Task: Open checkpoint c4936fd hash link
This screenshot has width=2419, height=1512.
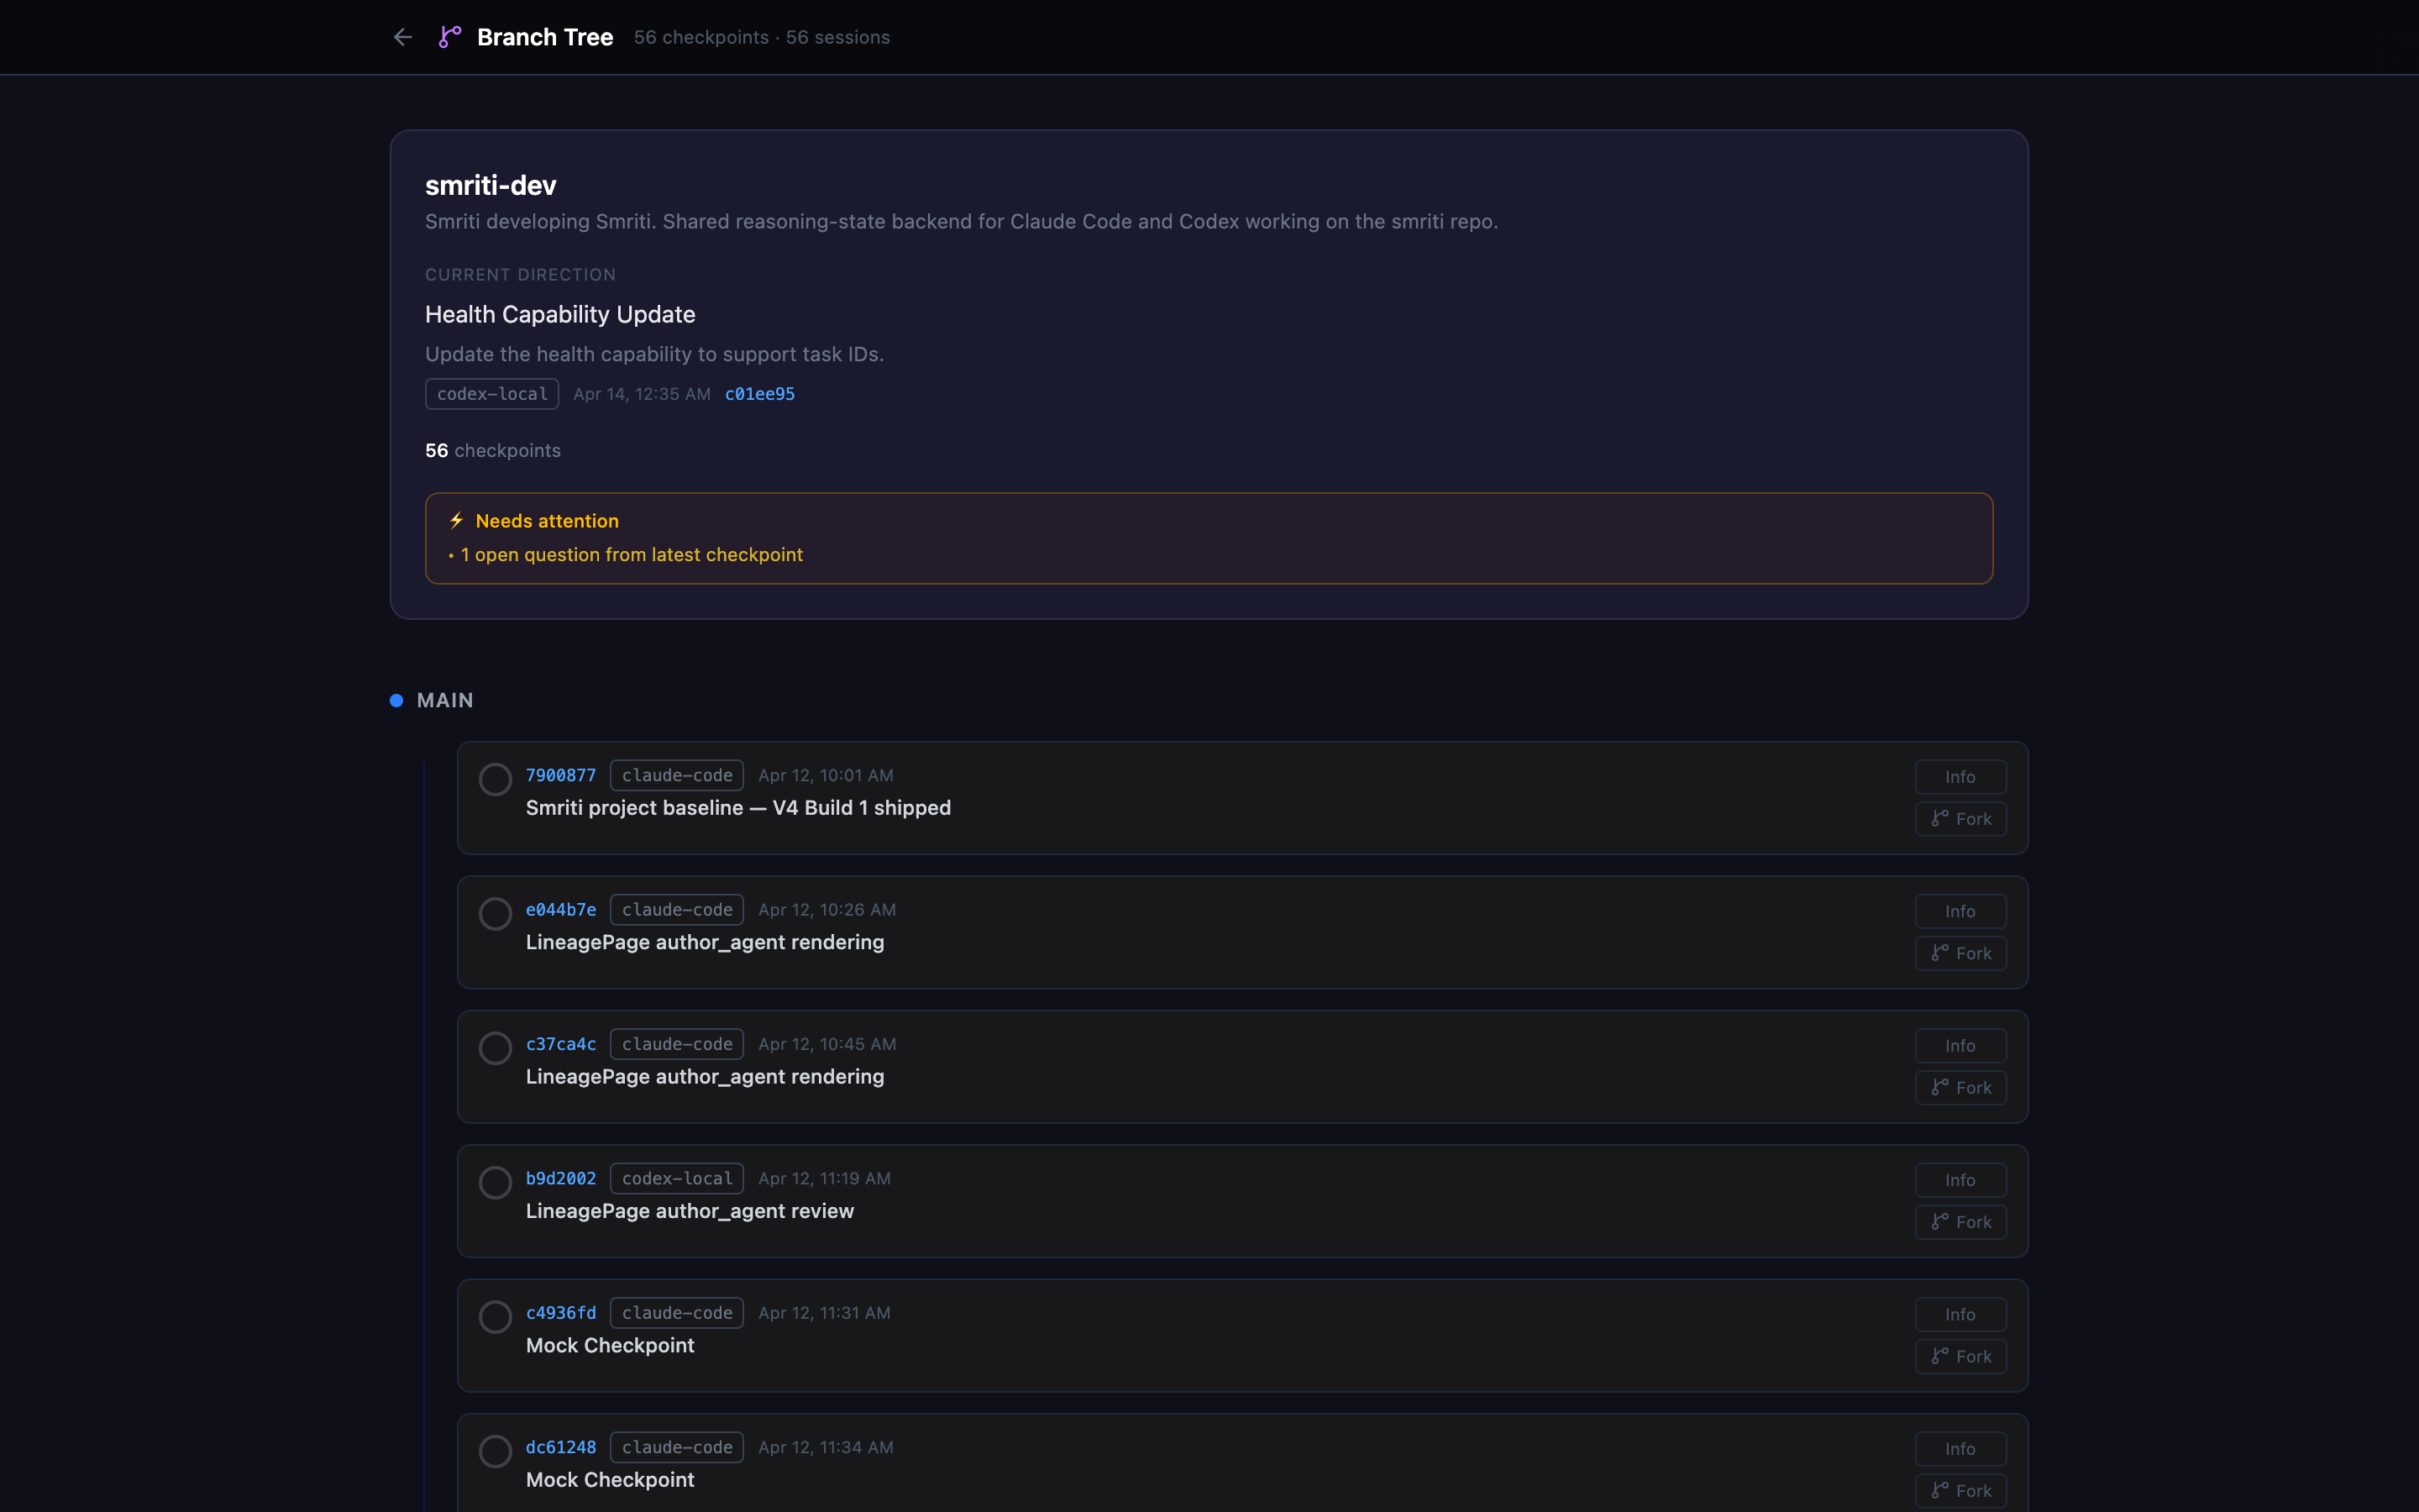Action: click(561, 1313)
